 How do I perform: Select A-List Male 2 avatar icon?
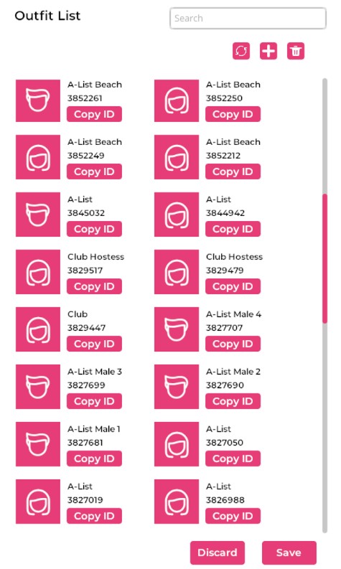tap(177, 387)
